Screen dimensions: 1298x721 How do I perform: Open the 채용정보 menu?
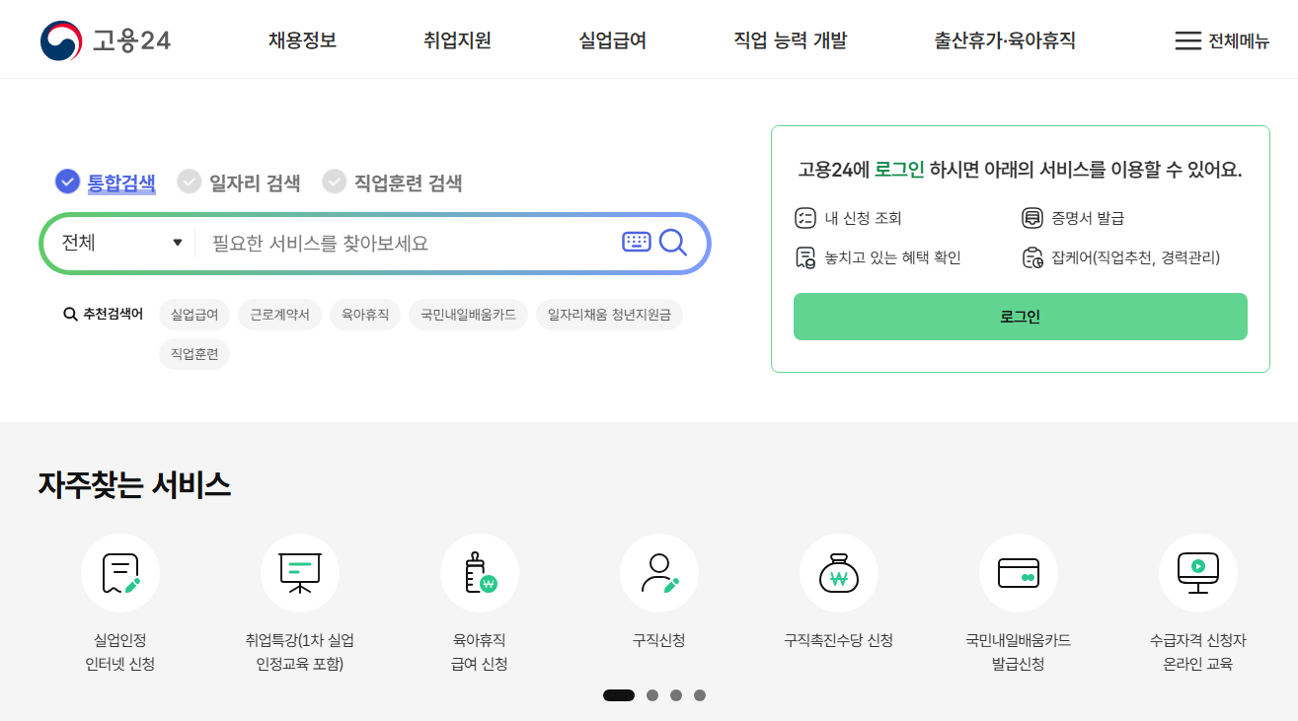point(302,40)
